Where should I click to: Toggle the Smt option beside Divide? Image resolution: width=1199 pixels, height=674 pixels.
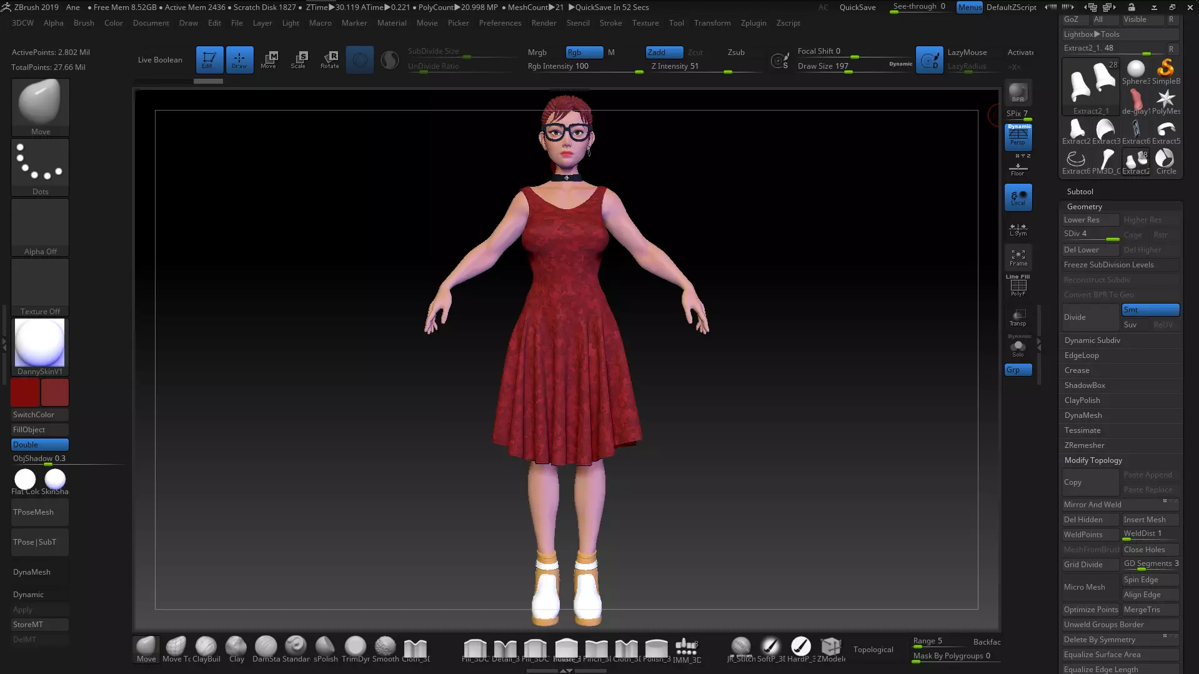1150,310
